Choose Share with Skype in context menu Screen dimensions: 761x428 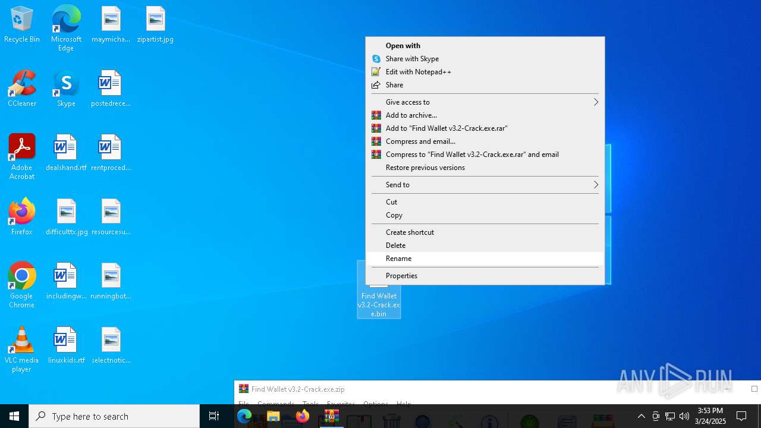485,59
